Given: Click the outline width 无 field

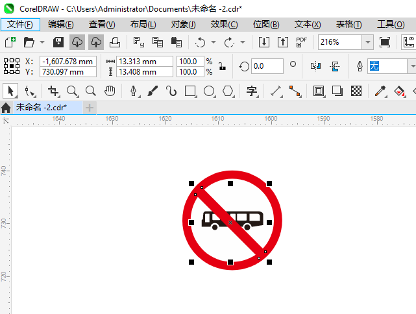Looking at the screenshot, I should click(x=387, y=66).
